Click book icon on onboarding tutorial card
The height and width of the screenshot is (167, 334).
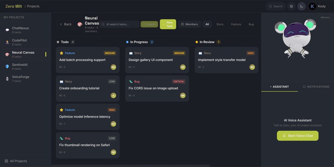(x=61, y=81)
